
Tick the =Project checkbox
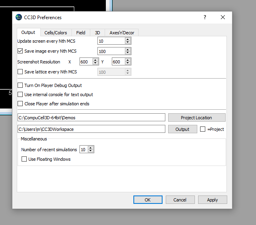tap(202, 129)
